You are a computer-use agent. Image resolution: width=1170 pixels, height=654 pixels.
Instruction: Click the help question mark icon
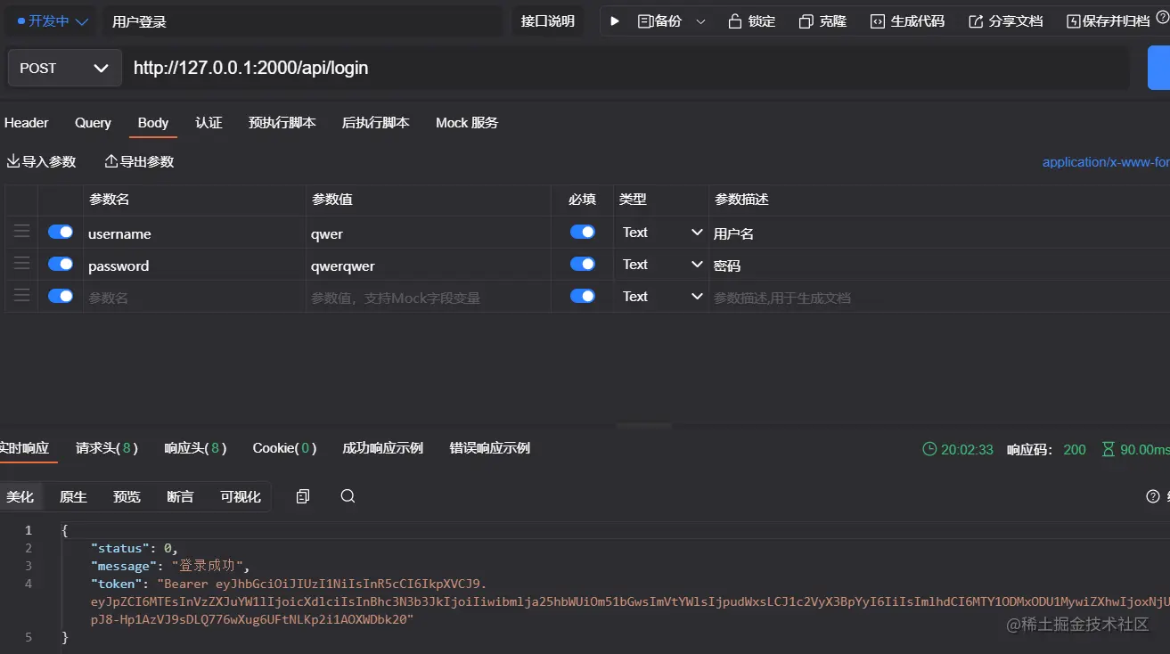pos(1153,496)
